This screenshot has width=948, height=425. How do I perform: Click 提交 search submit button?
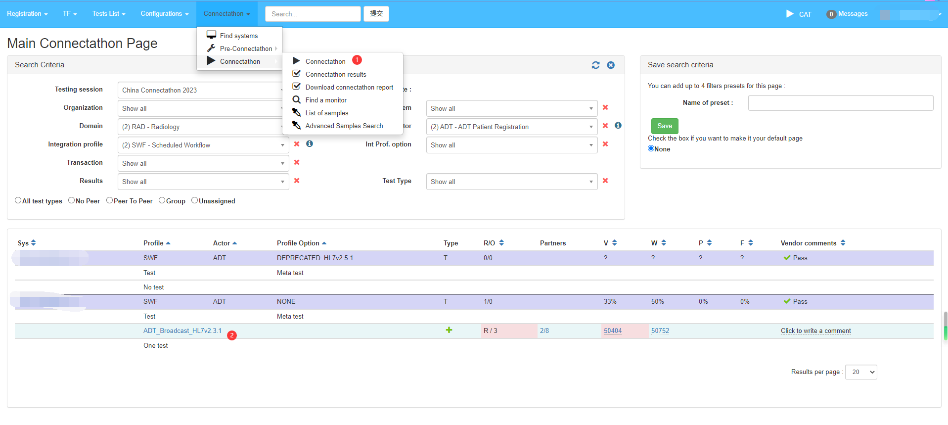(x=376, y=14)
